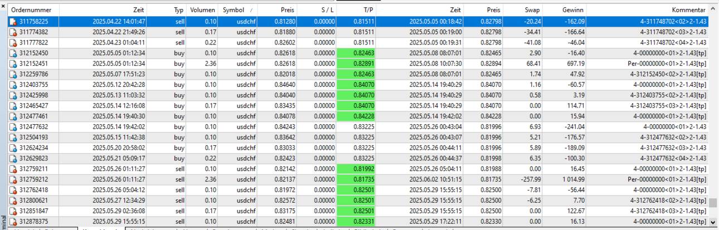719x230 pixels.
Task: Click the comment 4-312477632<04>2-1.43
Action: tap(673, 158)
